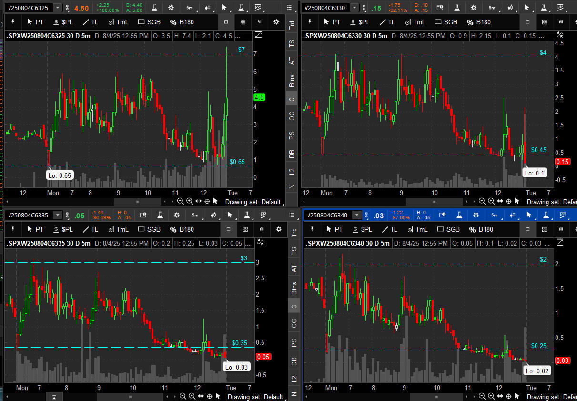
Task: Select TmL time level tool in C6335 chart
Action: click(119, 229)
